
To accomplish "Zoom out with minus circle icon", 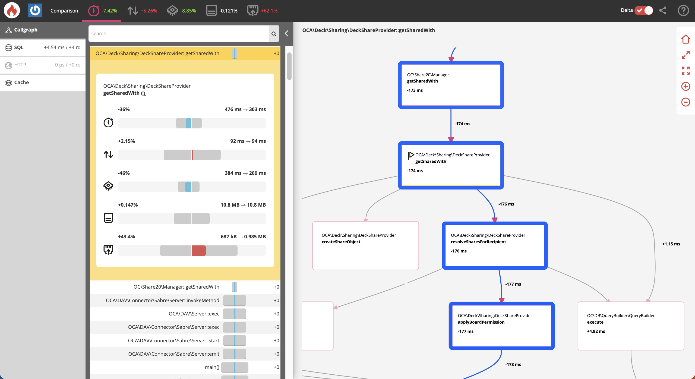I will click(685, 102).
